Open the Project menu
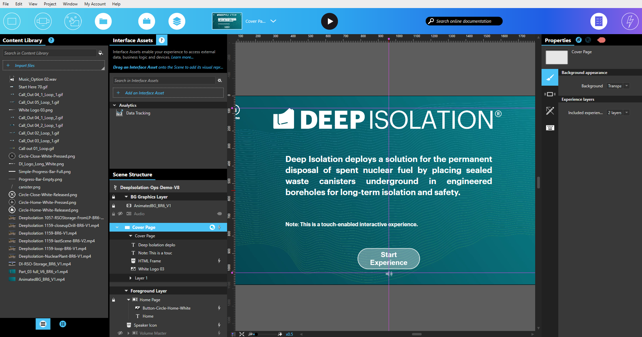The width and height of the screenshot is (642, 337). point(50,4)
